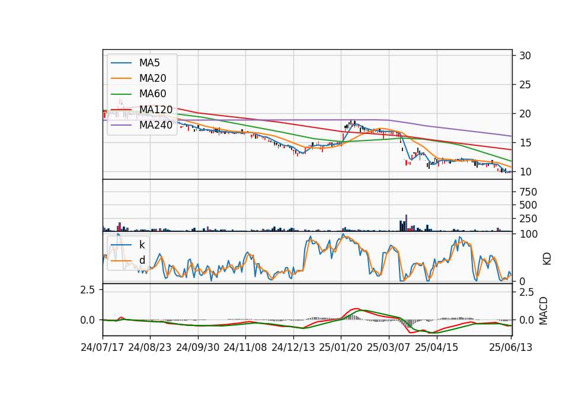Click the 25/01/20 date axis label
This screenshot has width=569, height=409.
click(x=341, y=347)
